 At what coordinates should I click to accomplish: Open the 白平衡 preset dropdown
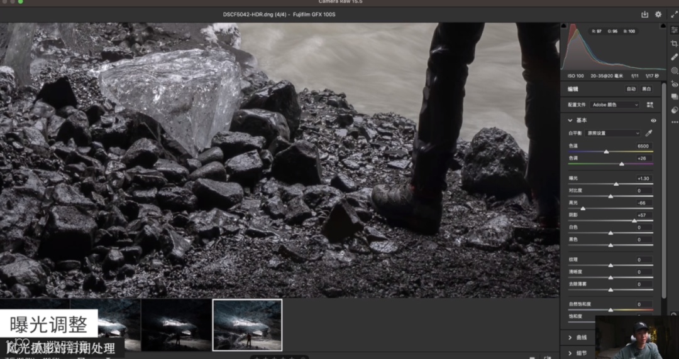pyautogui.click(x=613, y=133)
